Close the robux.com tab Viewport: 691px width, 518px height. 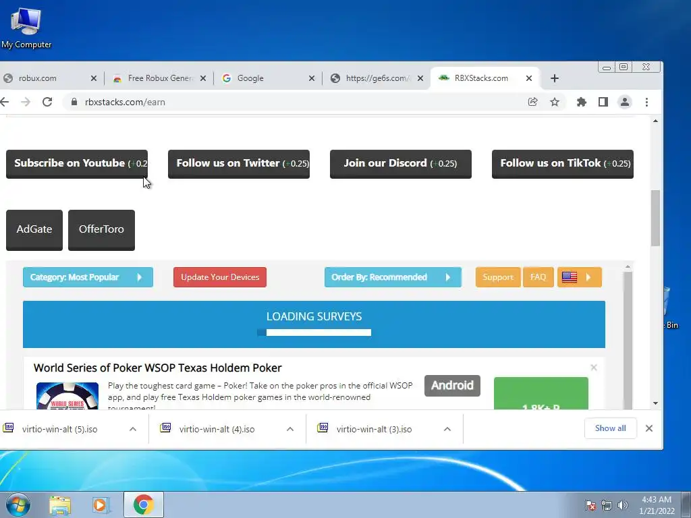pyautogui.click(x=93, y=78)
